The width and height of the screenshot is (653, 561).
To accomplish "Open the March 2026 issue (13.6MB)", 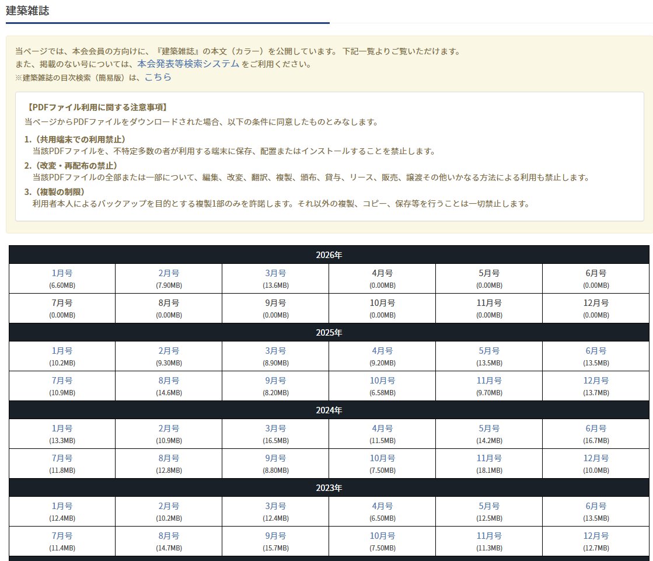I will (274, 273).
